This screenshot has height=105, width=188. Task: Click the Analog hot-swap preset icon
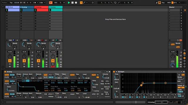click(107, 72)
